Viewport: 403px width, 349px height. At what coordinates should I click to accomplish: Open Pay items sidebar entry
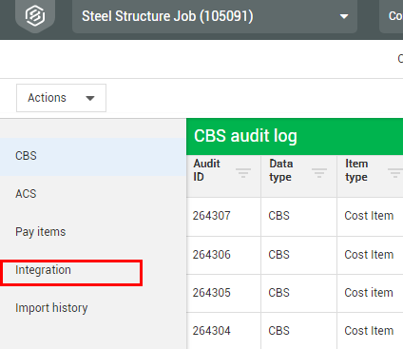(93, 232)
